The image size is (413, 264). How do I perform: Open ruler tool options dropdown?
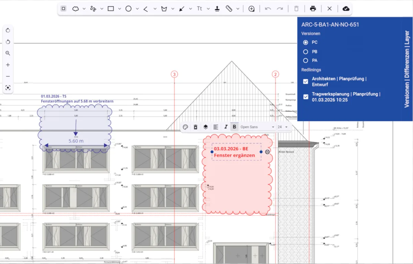[238, 9]
